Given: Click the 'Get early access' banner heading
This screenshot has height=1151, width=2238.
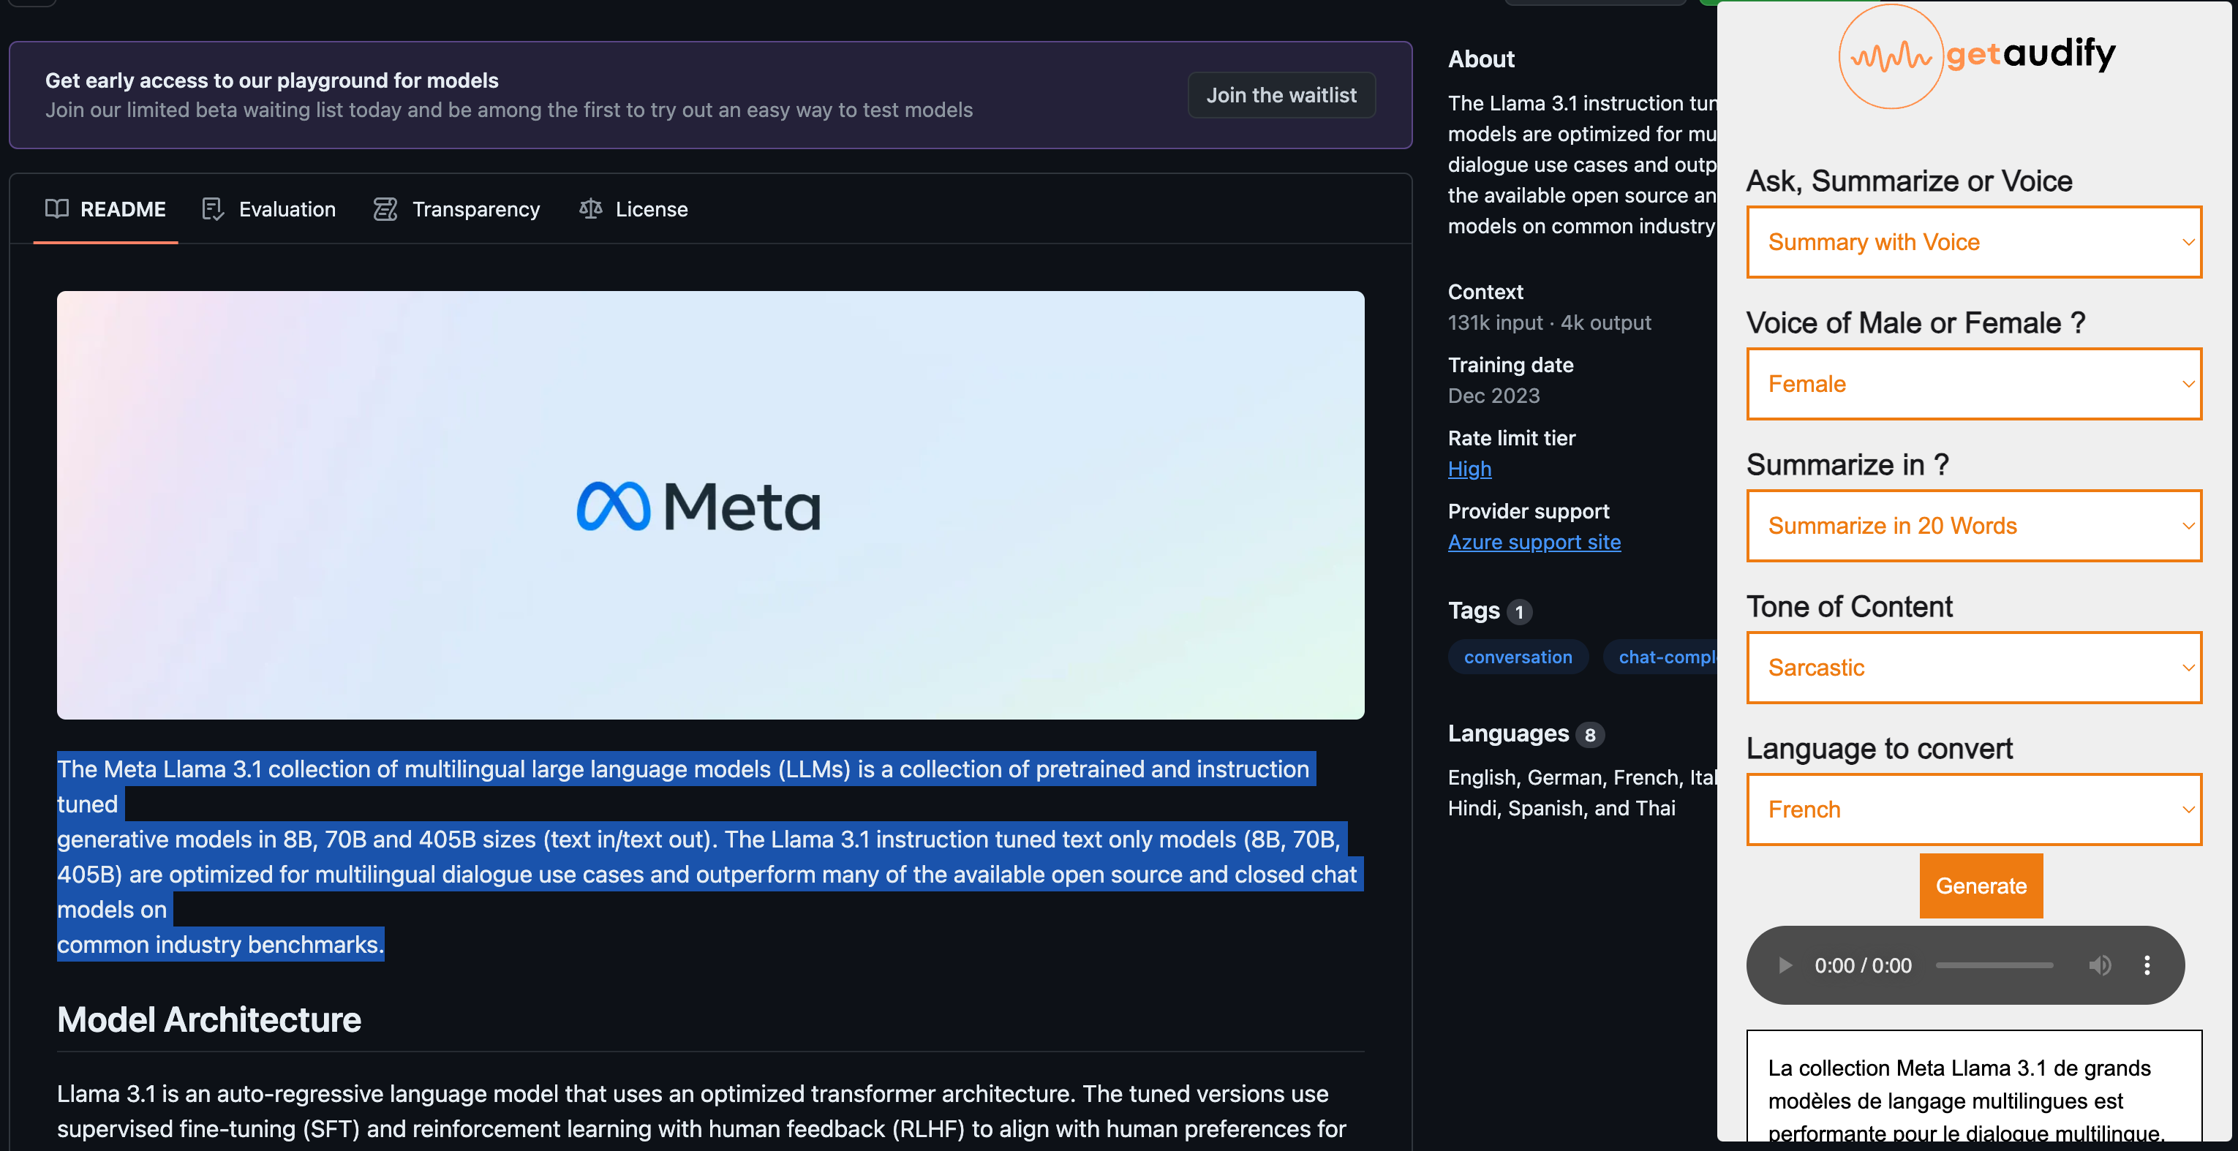Looking at the screenshot, I should tap(272, 80).
